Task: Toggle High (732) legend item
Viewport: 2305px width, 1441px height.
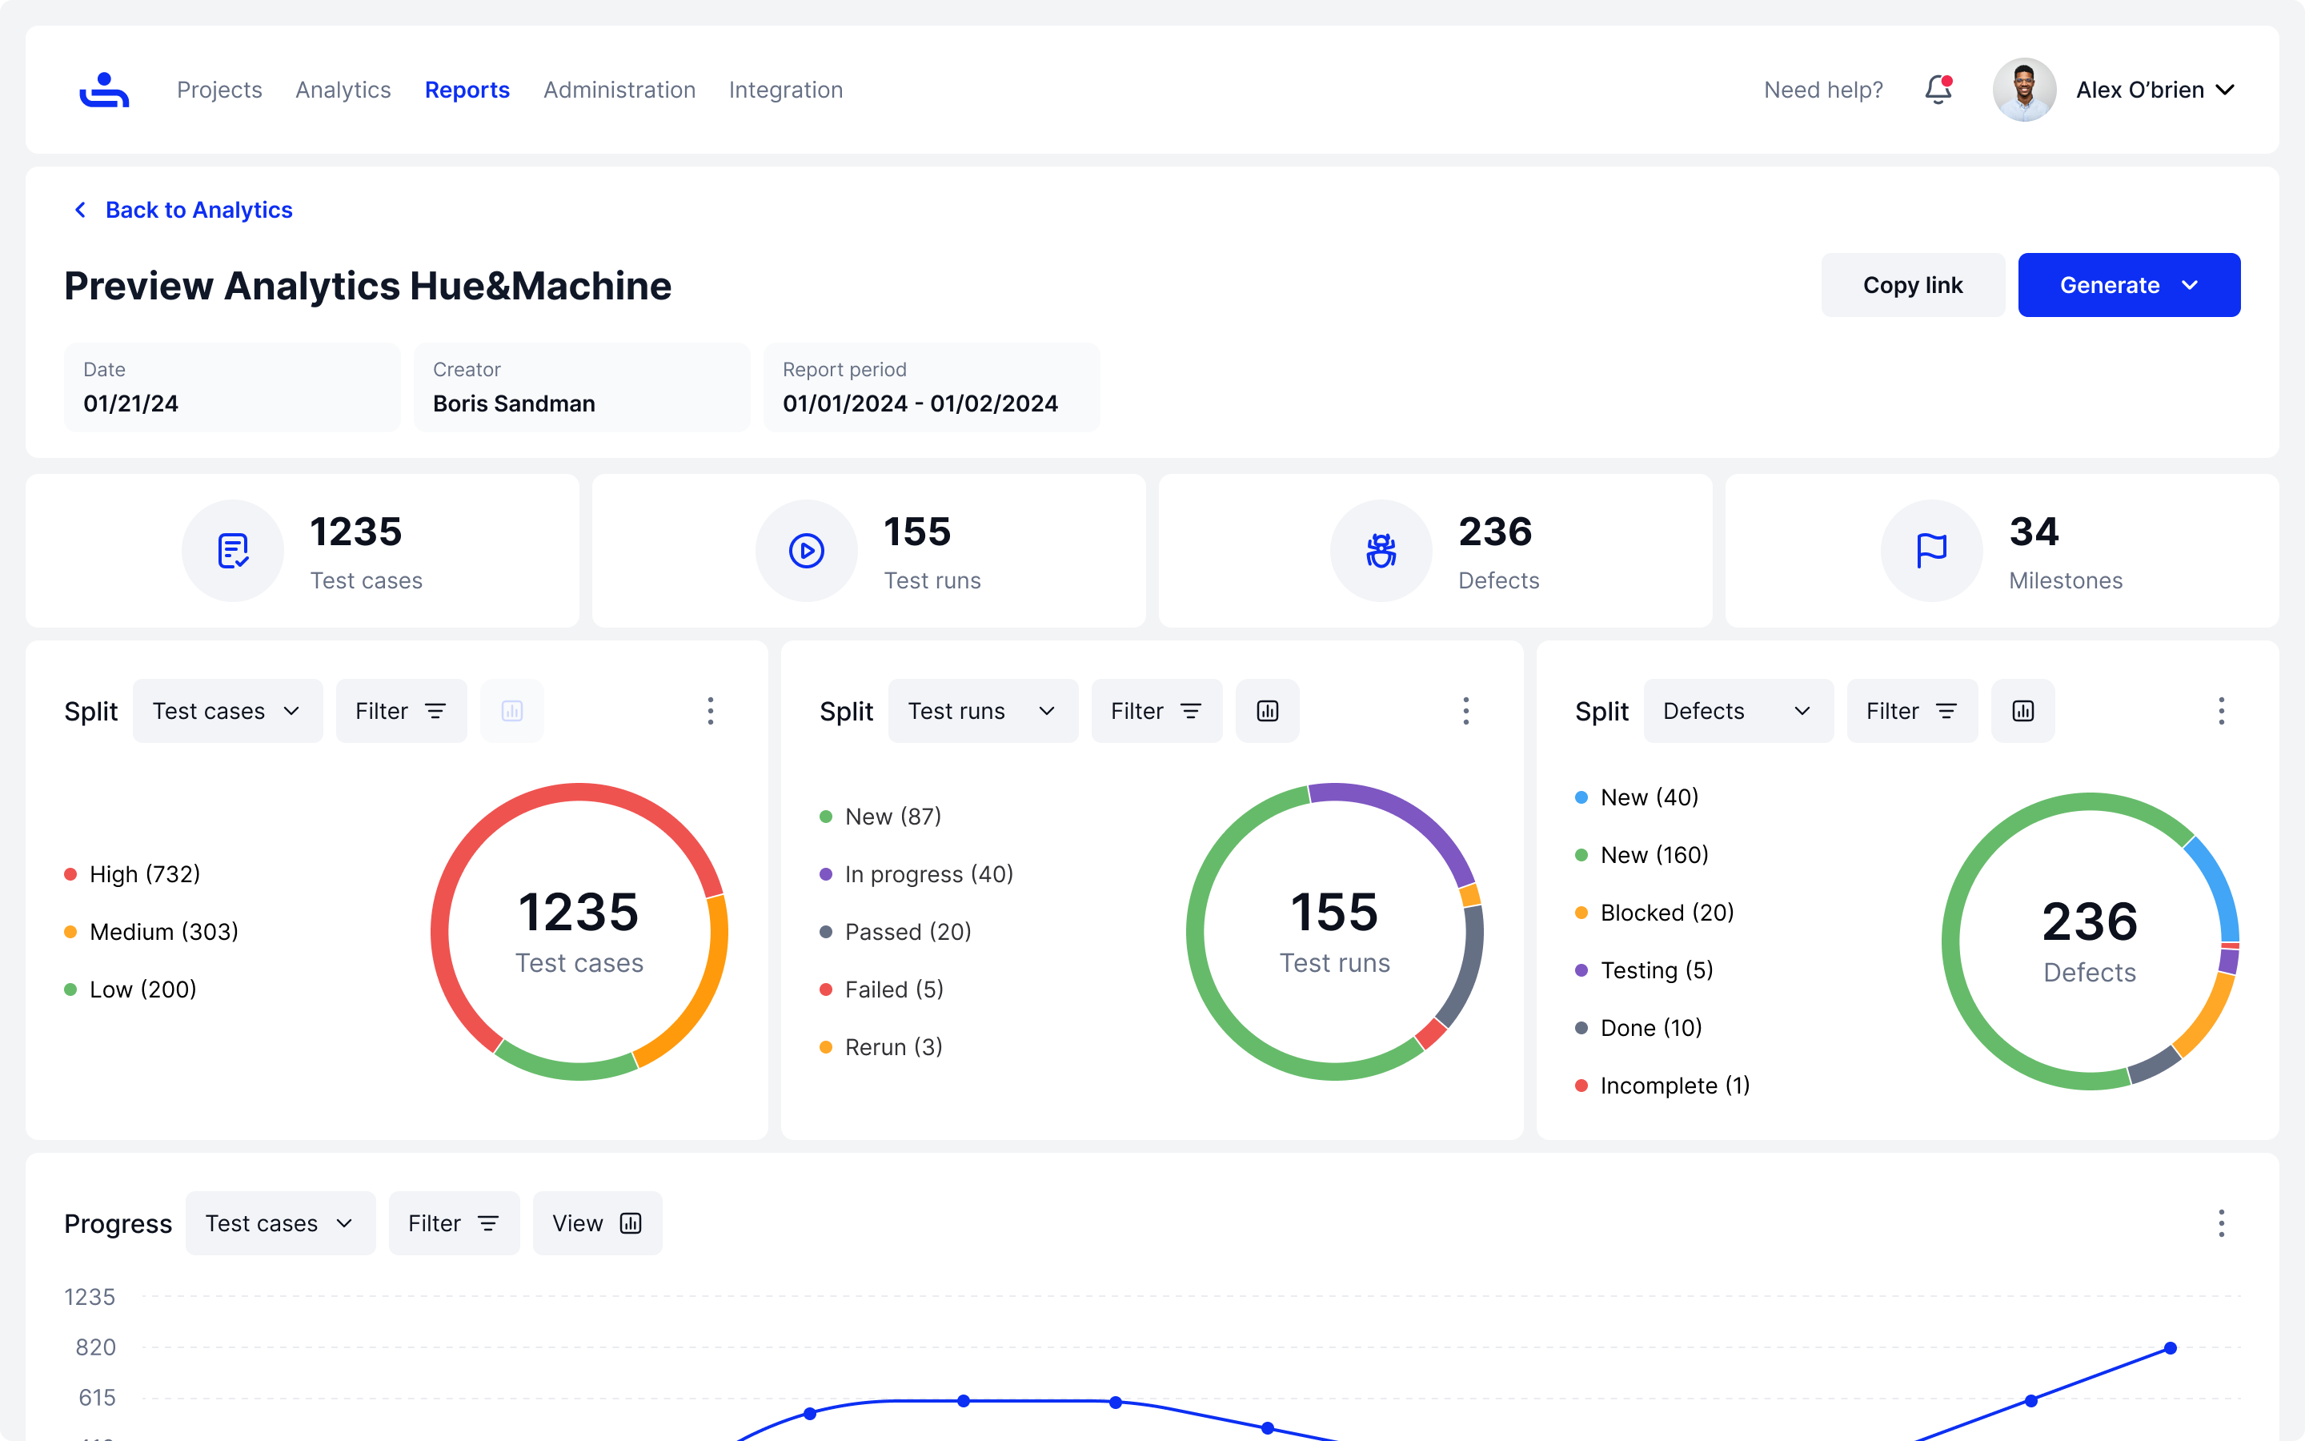Action: [x=144, y=874]
